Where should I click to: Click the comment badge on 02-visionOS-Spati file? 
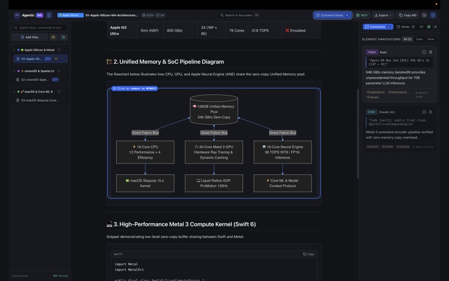[x=55, y=80]
